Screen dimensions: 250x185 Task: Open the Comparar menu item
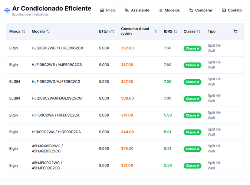(201, 10)
